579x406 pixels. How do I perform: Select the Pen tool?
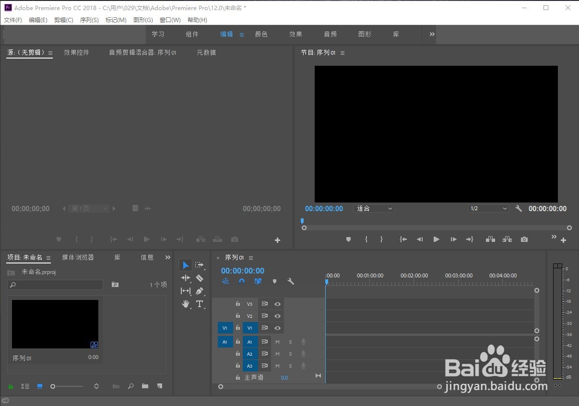tap(200, 291)
